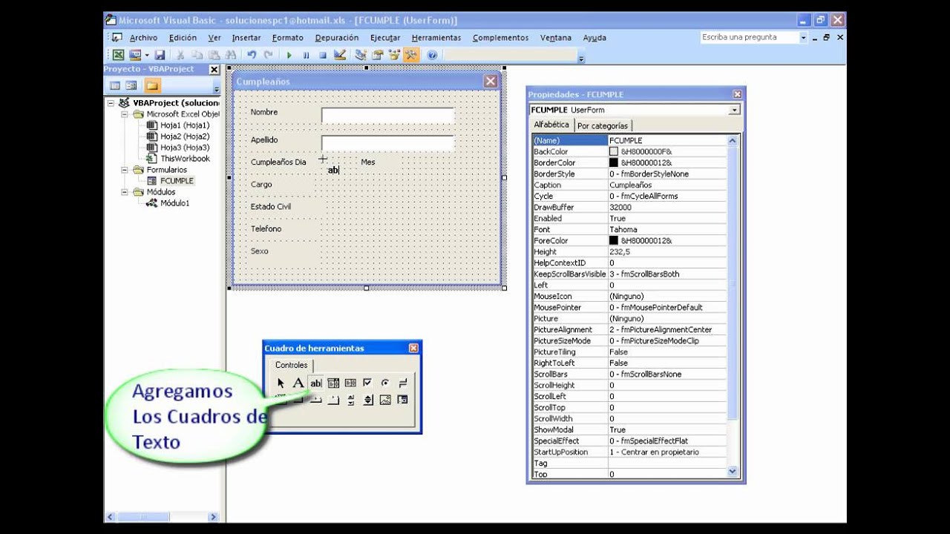The height and width of the screenshot is (534, 950).
Task: Open the Edición menu
Action: point(183,38)
